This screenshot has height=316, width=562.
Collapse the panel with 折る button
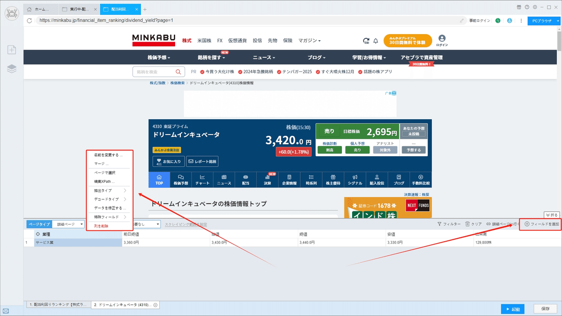tap(552, 215)
